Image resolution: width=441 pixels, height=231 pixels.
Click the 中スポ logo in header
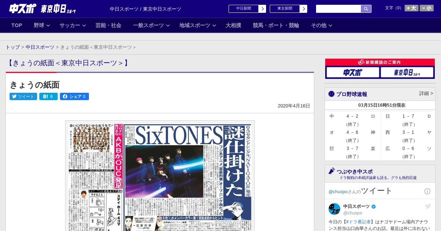pyautogui.click(x=23, y=8)
